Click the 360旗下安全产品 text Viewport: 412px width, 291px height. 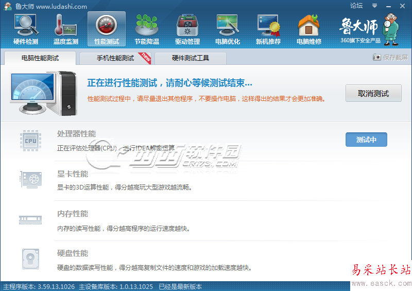pyautogui.click(x=360, y=41)
